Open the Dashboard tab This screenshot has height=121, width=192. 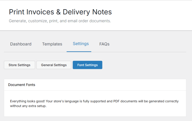pyautogui.click(x=21, y=44)
